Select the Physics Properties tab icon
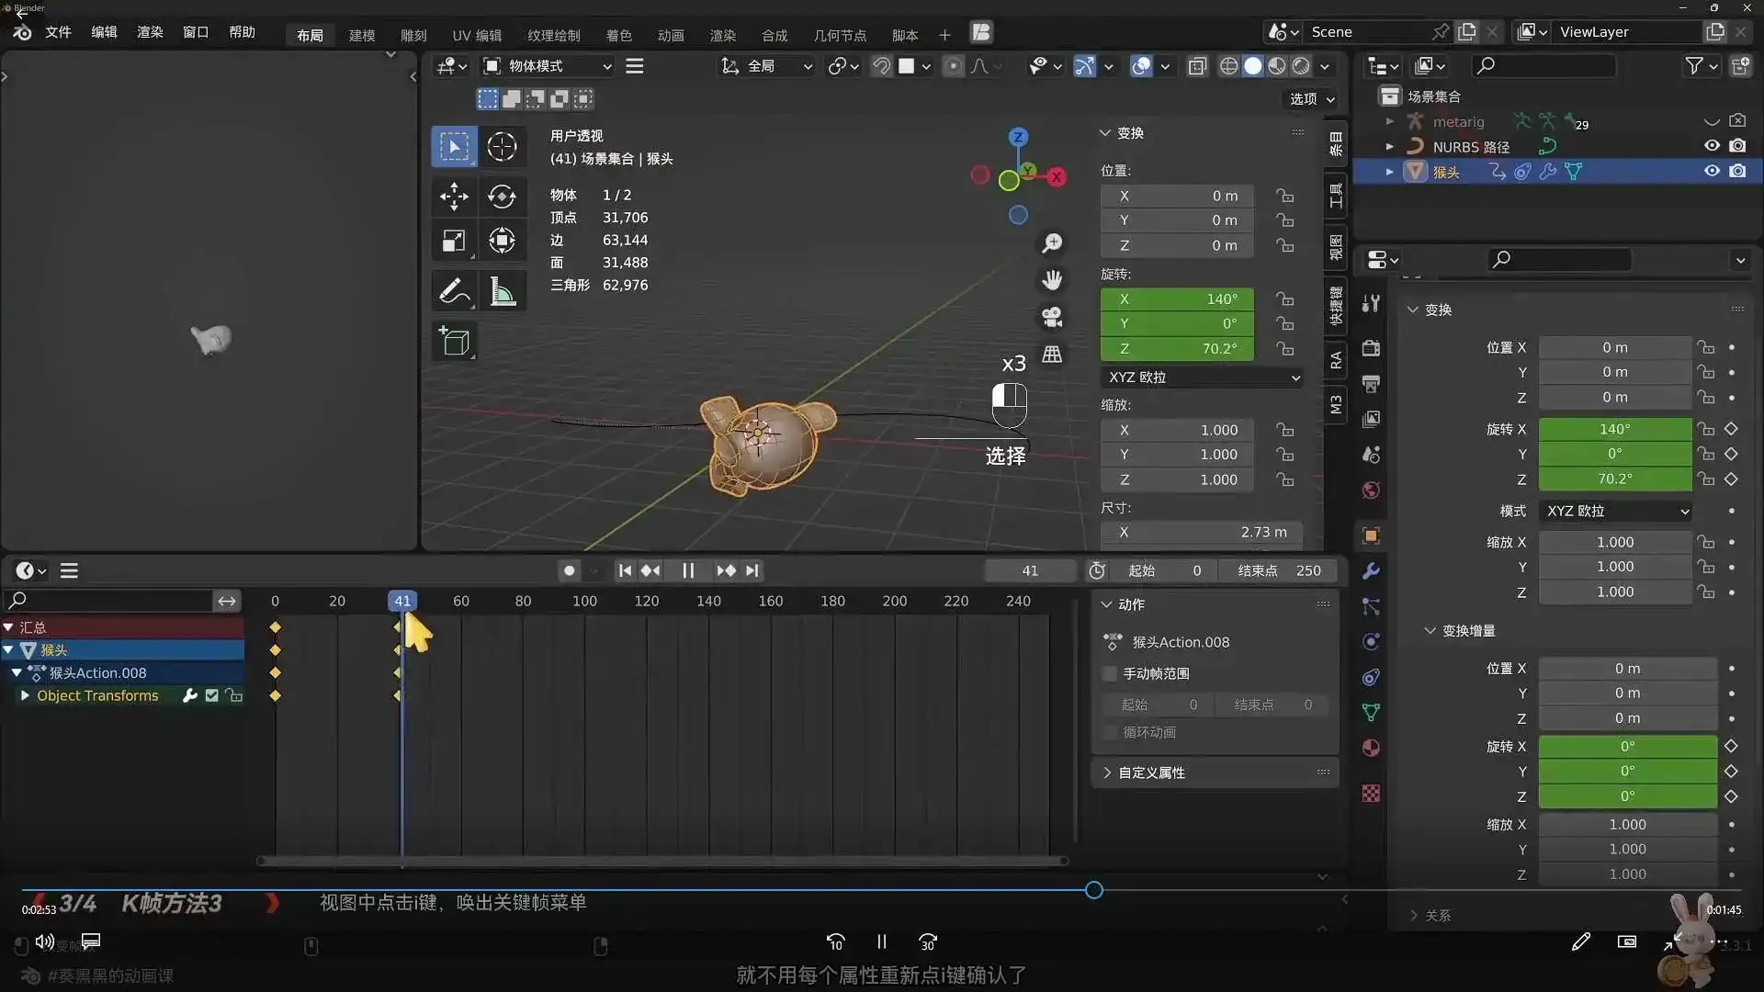 (1370, 642)
